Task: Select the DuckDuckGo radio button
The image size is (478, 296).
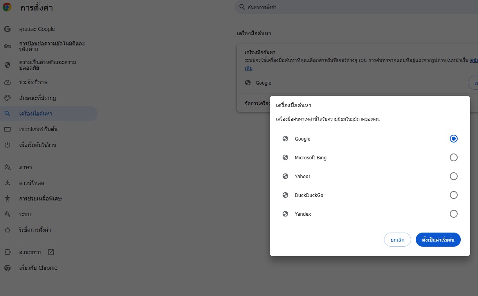Action: click(x=454, y=195)
